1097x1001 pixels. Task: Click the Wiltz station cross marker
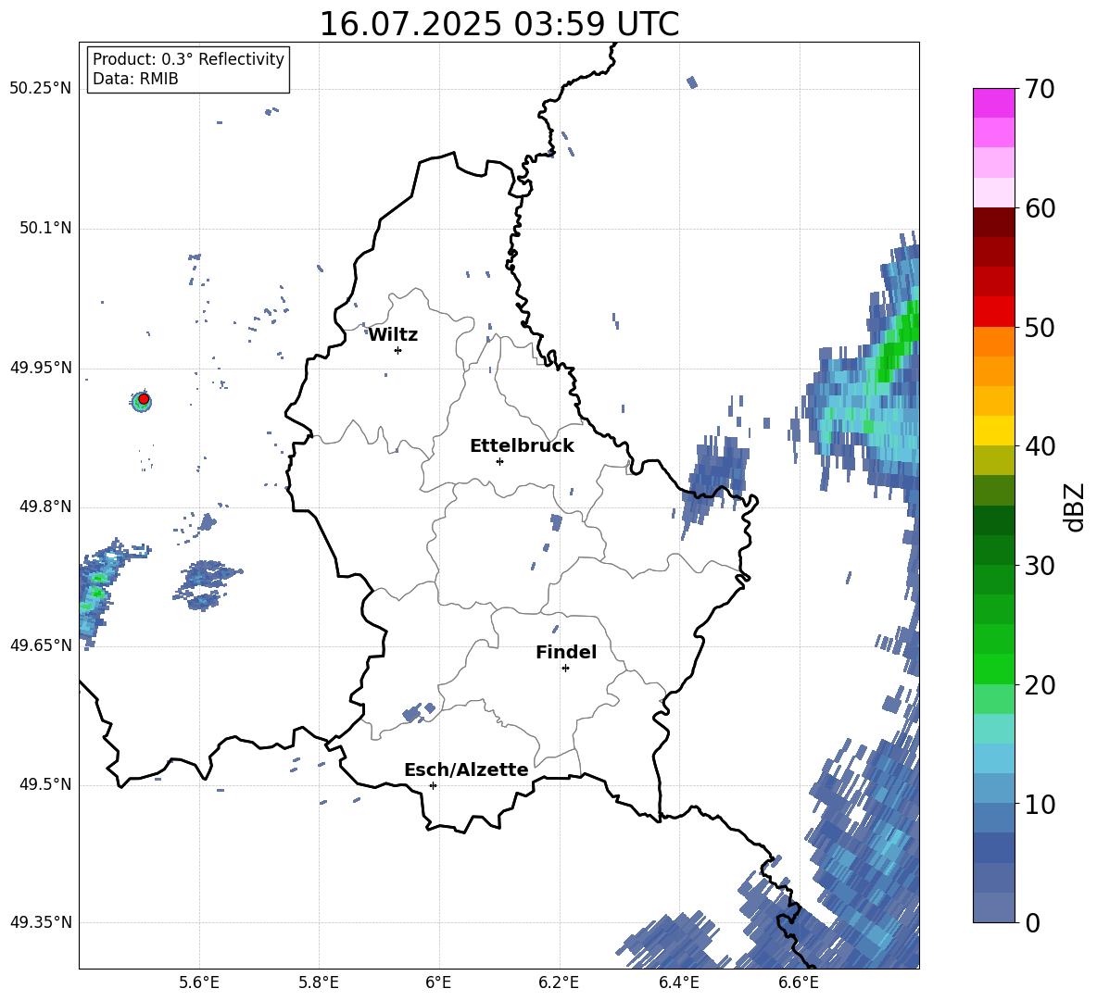coord(398,350)
